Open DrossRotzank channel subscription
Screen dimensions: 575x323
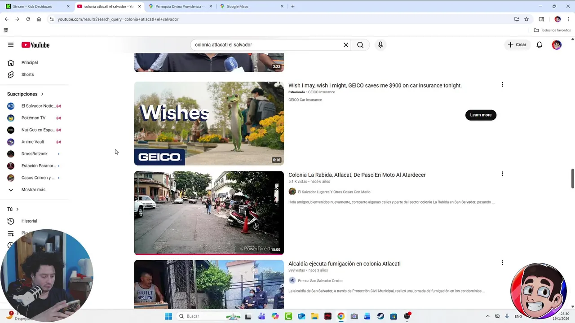click(x=35, y=154)
